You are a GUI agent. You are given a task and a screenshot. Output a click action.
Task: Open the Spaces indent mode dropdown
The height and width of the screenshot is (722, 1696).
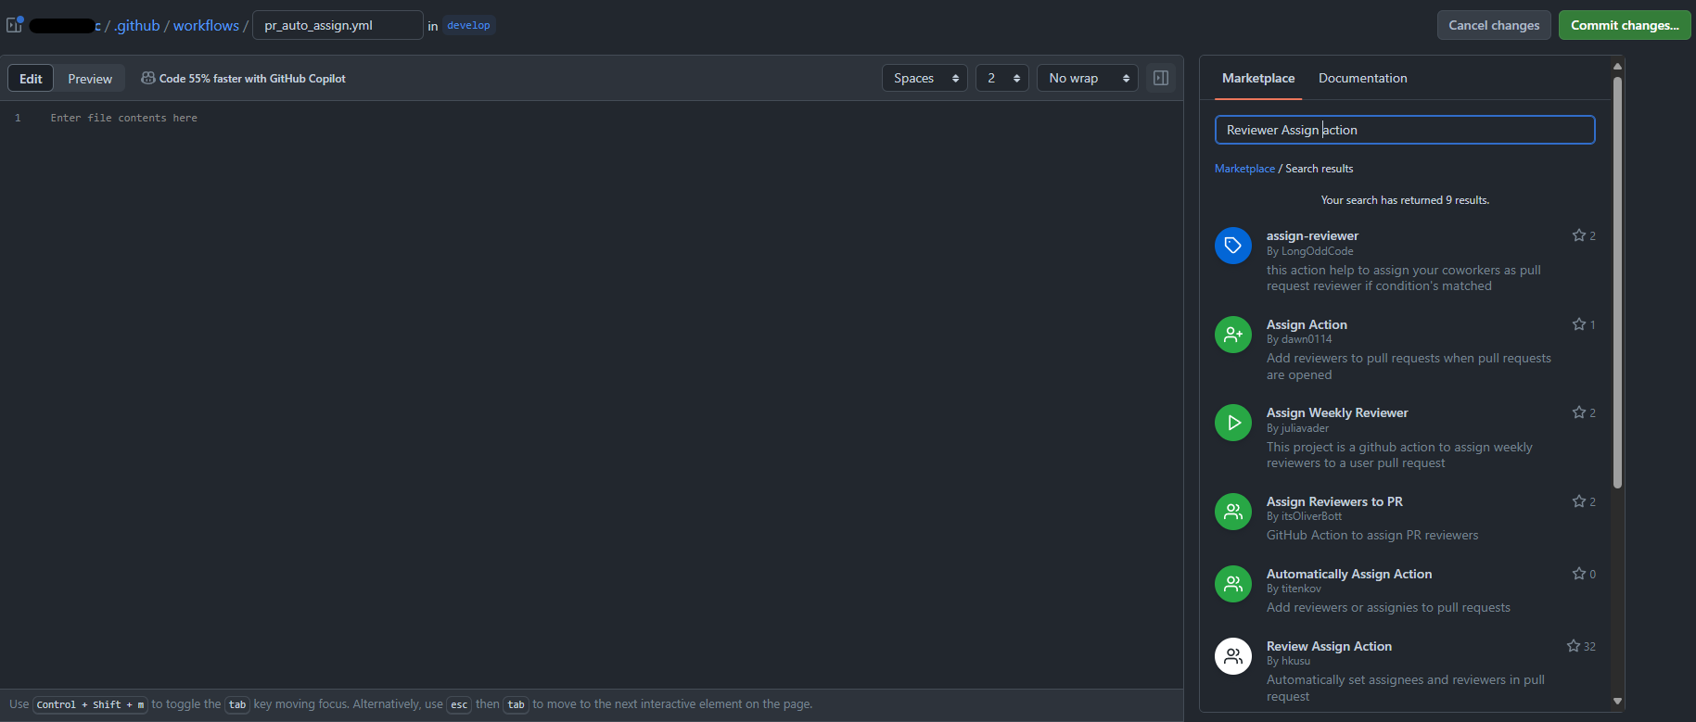pyautogui.click(x=925, y=78)
